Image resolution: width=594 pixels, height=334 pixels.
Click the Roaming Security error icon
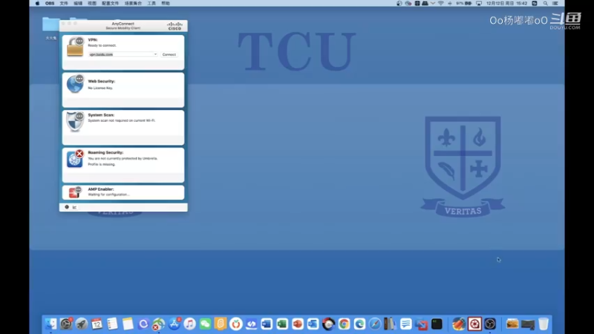[x=79, y=154]
